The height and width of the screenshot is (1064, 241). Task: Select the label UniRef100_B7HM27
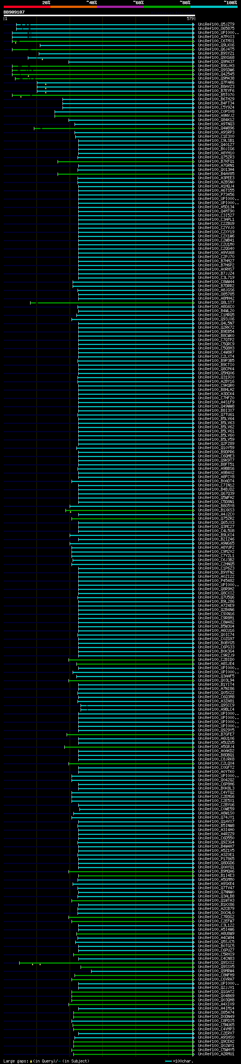coord(216,261)
